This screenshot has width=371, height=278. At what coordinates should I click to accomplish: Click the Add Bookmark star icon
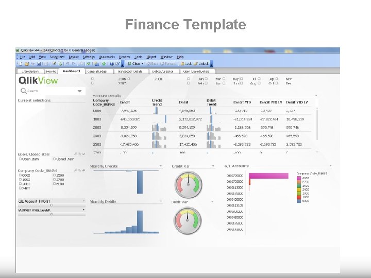coord(104,64)
